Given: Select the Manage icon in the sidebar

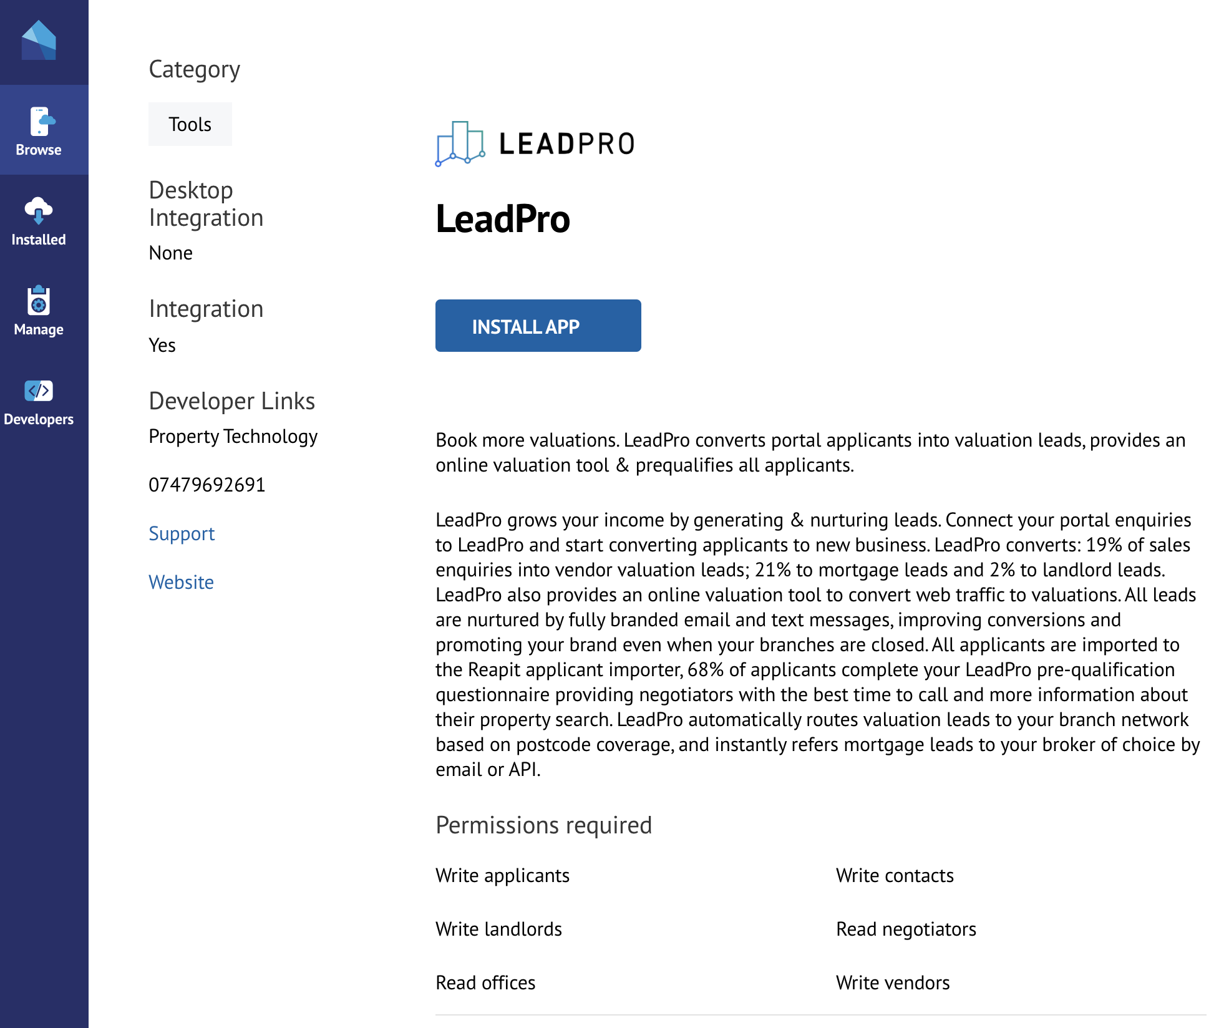Looking at the screenshot, I should 38,310.
